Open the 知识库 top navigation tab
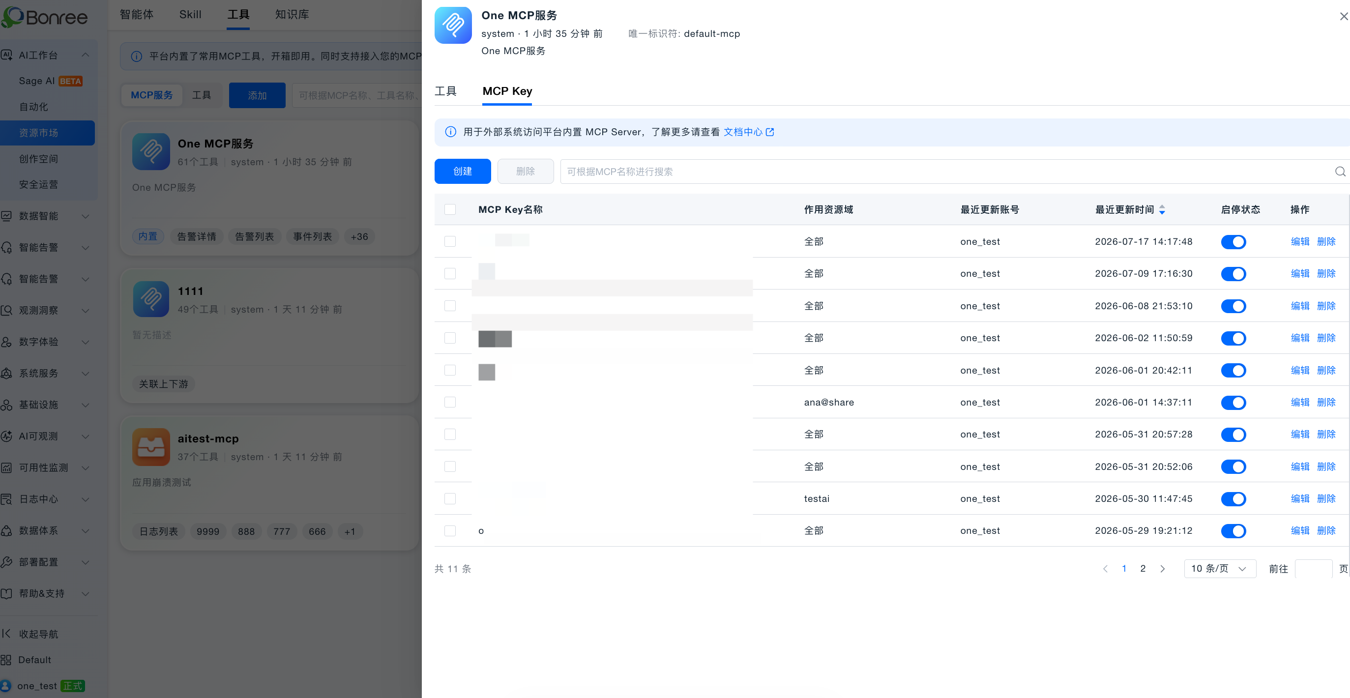Viewport: 1350px width, 698px height. [x=292, y=15]
